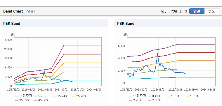Click price peak on PBR Band chart

pyautogui.click(x=157, y=54)
